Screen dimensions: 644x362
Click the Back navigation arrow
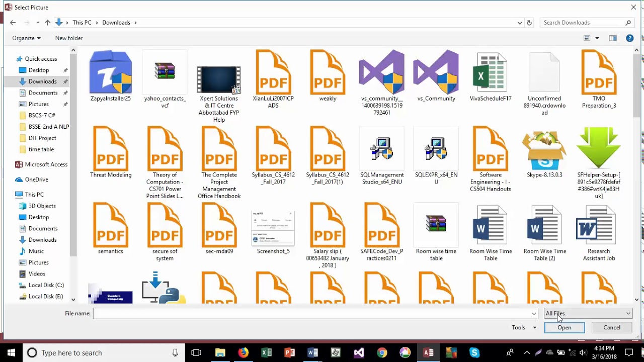[13, 23]
